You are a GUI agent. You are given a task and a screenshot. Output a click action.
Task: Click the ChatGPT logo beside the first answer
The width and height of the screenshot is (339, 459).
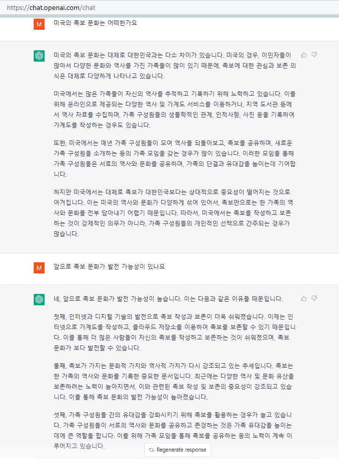tap(39, 56)
